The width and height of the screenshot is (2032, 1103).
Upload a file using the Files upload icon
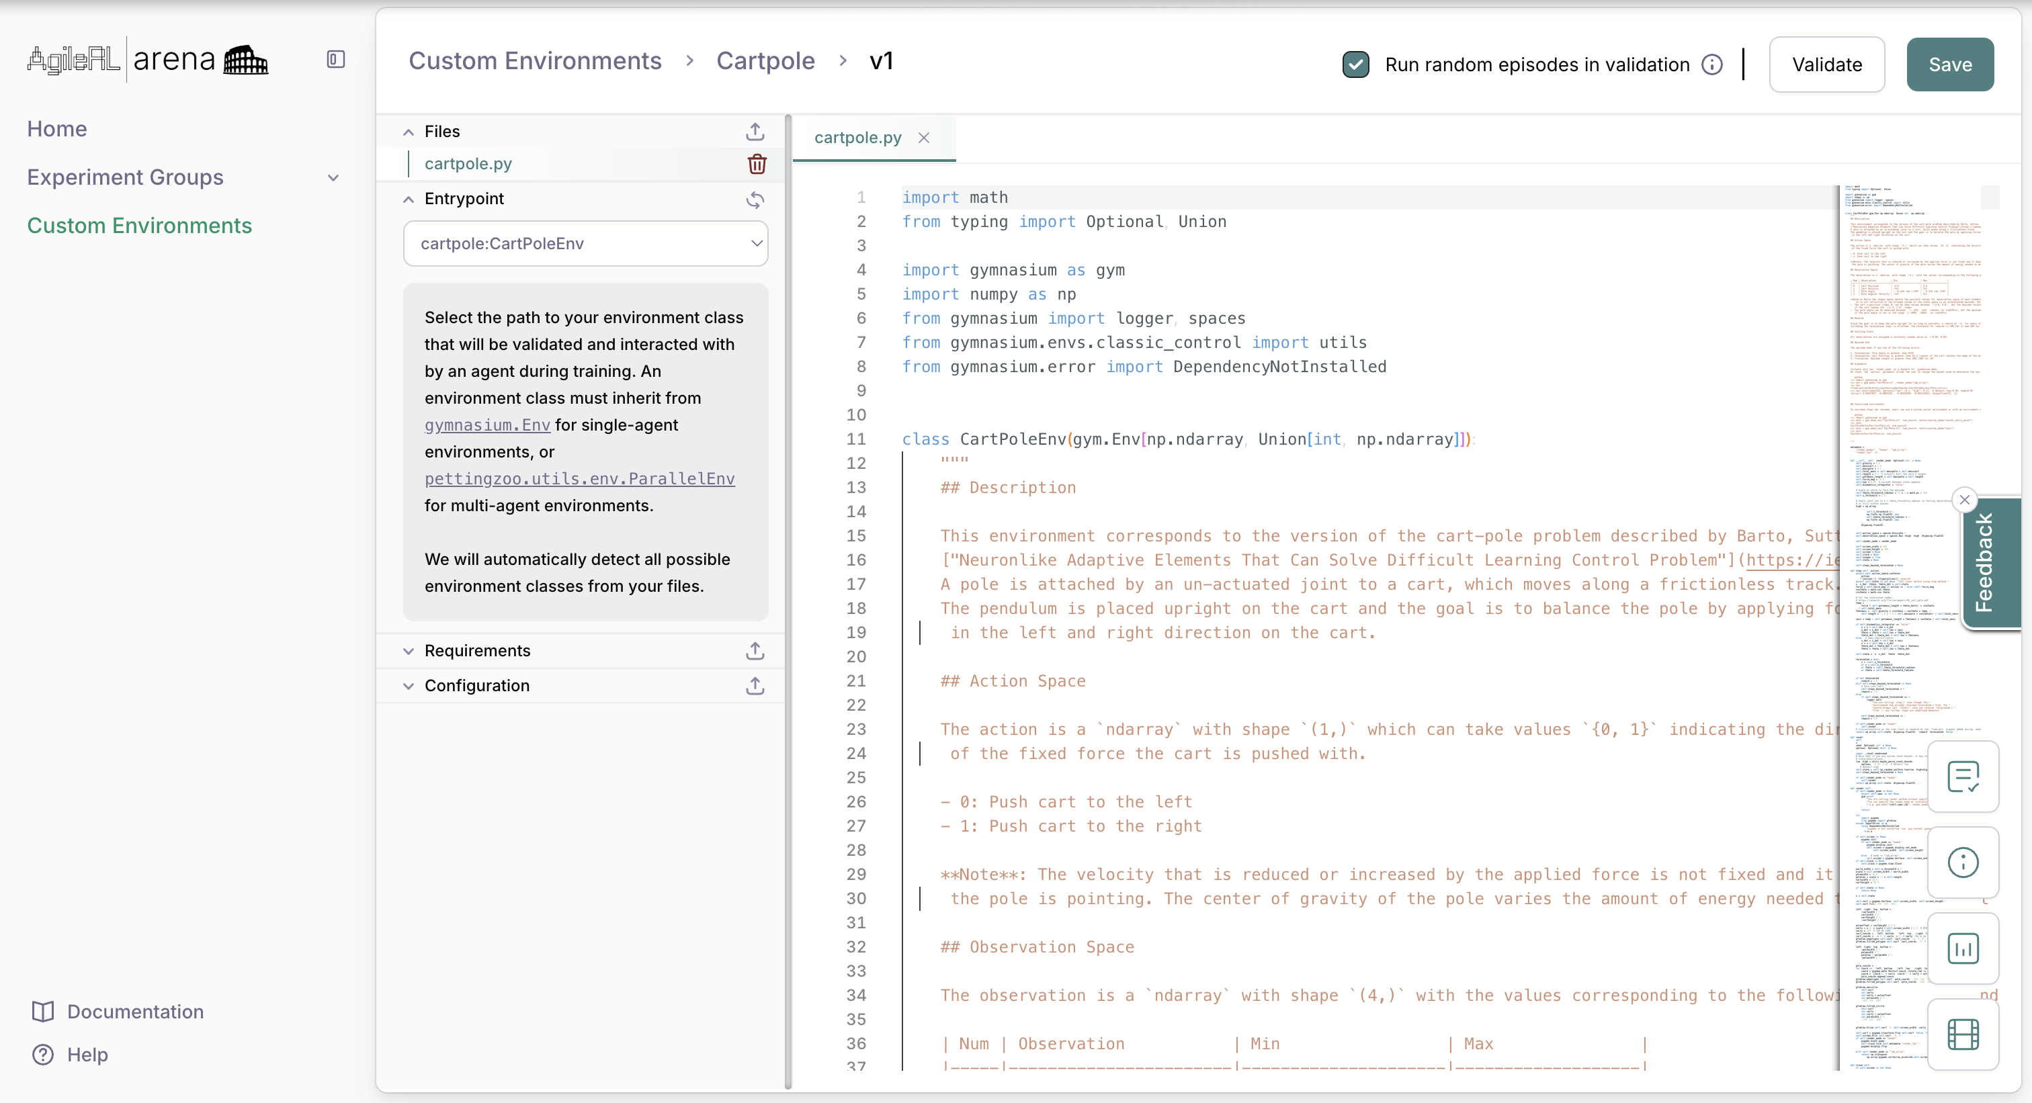(755, 131)
